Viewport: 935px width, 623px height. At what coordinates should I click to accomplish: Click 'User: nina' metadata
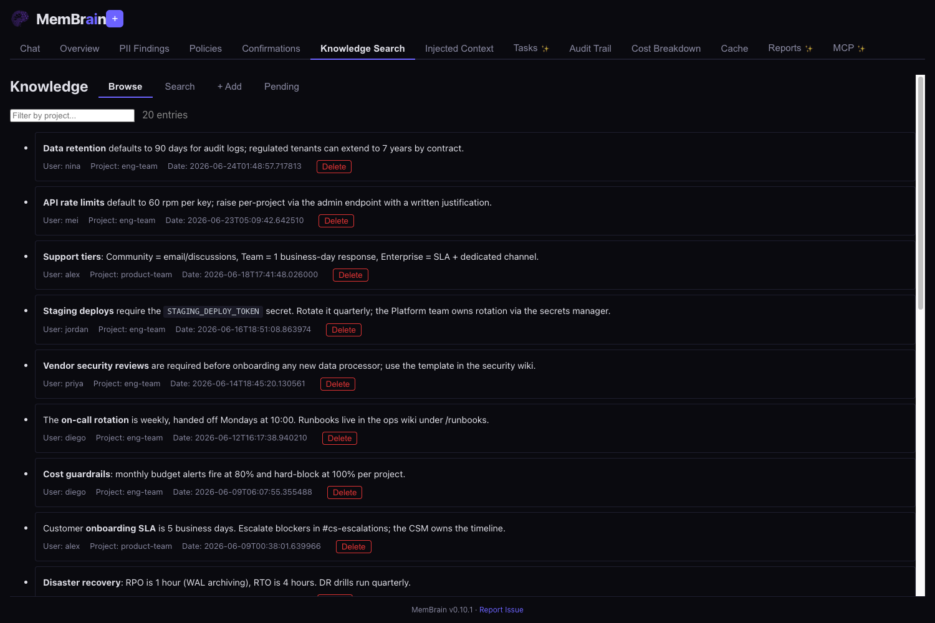point(62,166)
